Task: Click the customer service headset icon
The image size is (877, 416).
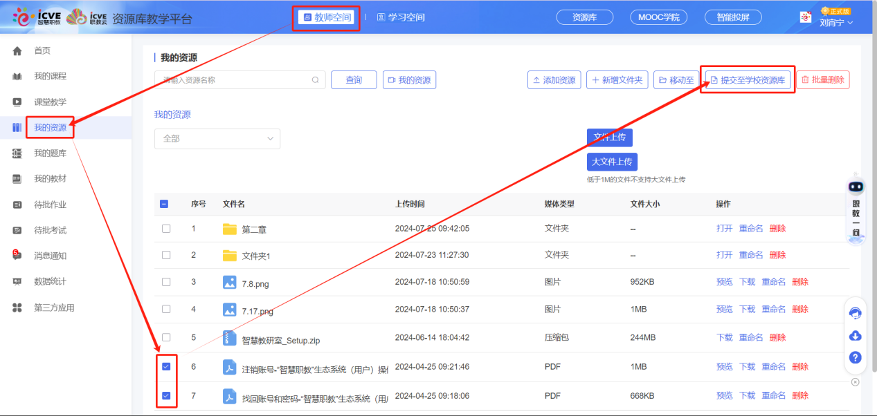Action: click(856, 313)
